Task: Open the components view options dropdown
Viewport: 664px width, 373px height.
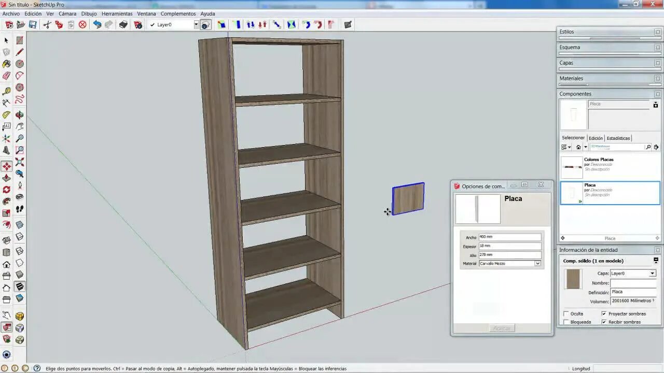Action: click(x=566, y=147)
